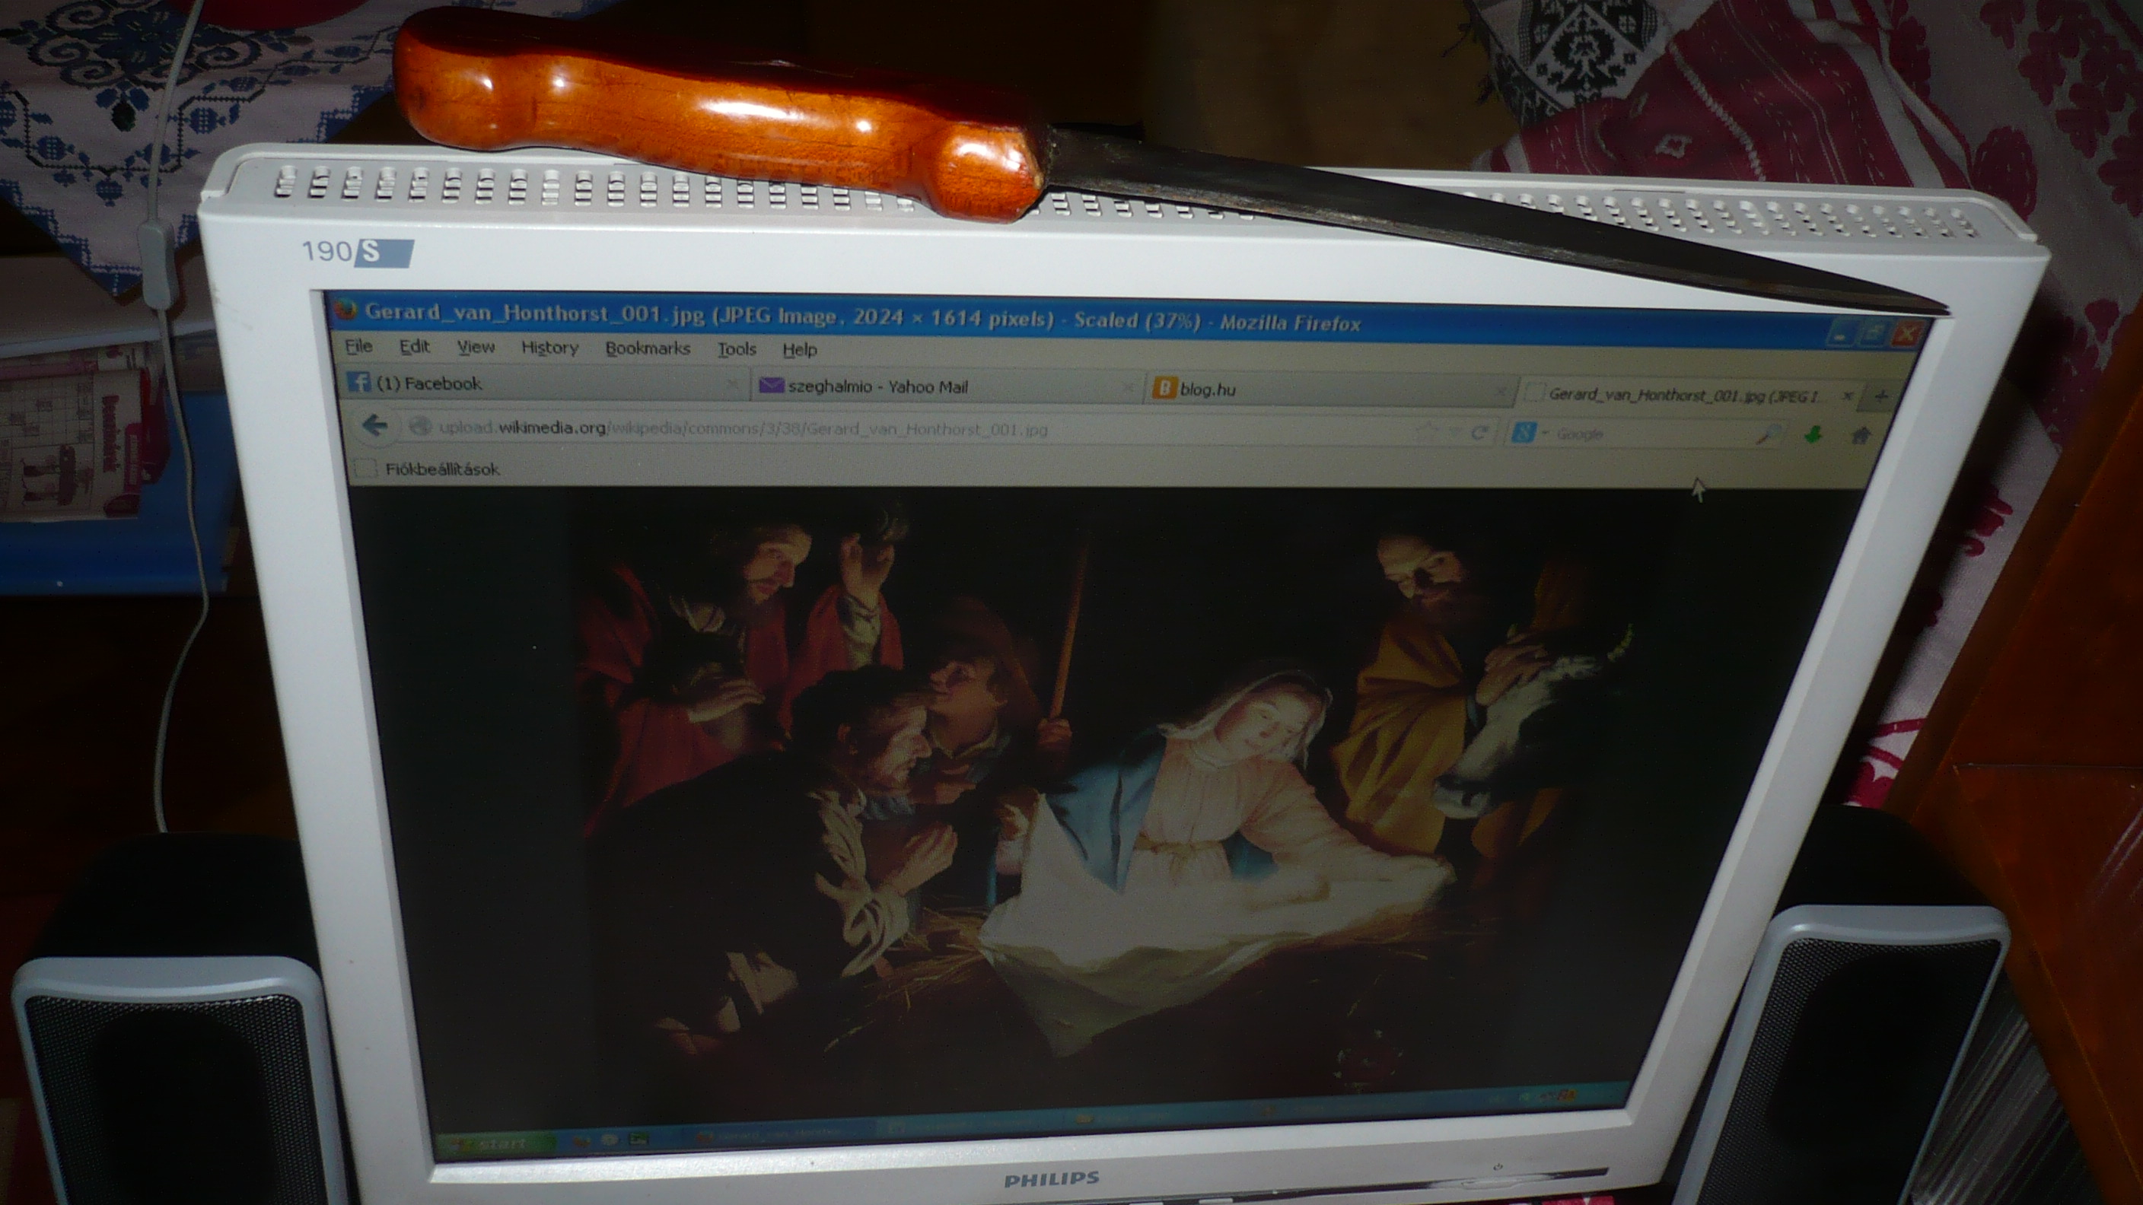Click the search magnifier icon

click(1767, 434)
